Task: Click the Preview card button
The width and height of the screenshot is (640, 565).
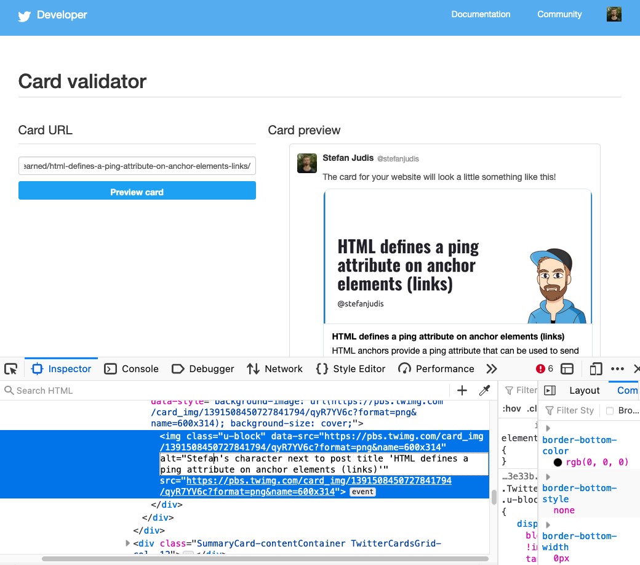Action: (137, 190)
